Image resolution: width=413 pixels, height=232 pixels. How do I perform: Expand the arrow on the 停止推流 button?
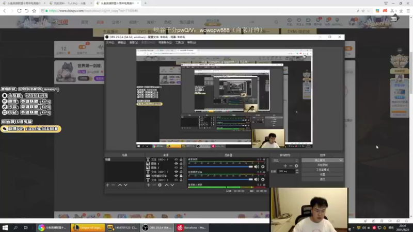point(341,160)
